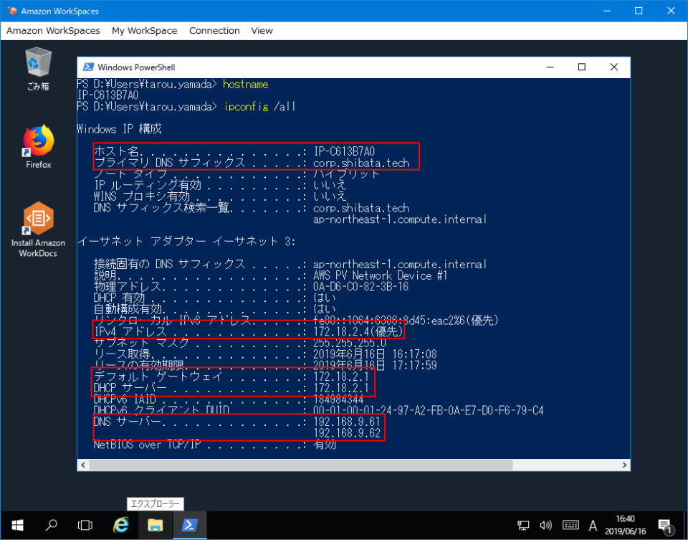The height and width of the screenshot is (540, 688).
Task: Maximize the Windows PowerShell window
Action: [582, 67]
